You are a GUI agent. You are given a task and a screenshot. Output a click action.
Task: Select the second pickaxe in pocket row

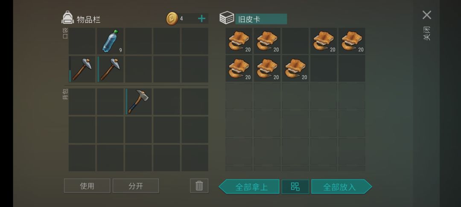point(110,69)
